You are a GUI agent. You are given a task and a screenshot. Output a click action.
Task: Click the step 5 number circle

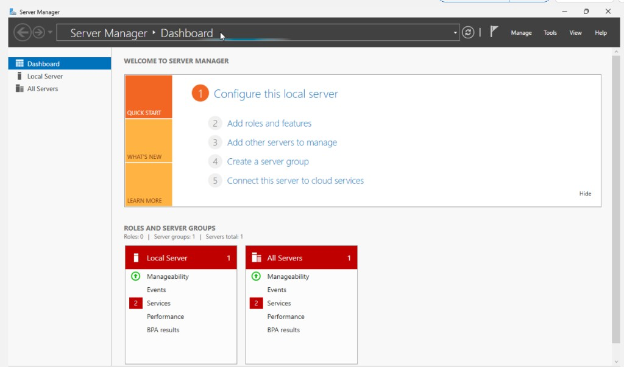click(215, 181)
